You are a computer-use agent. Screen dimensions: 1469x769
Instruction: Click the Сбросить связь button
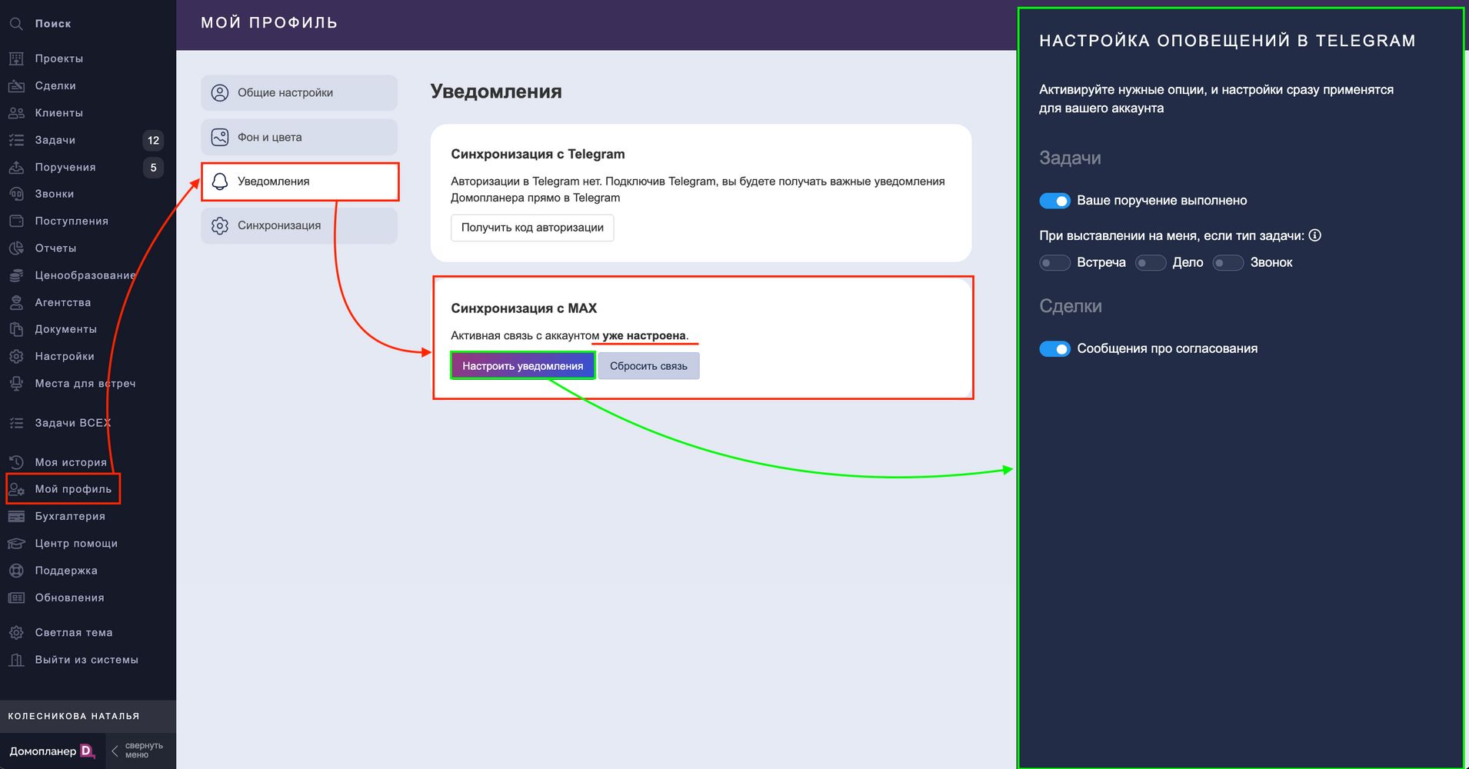[x=648, y=366]
